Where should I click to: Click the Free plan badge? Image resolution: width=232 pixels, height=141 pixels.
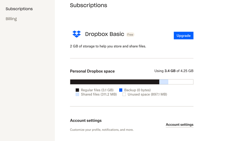point(130,35)
